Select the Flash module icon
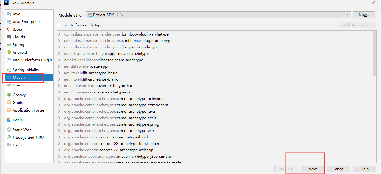Screen dimensions: 382x174 pos(9,145)
